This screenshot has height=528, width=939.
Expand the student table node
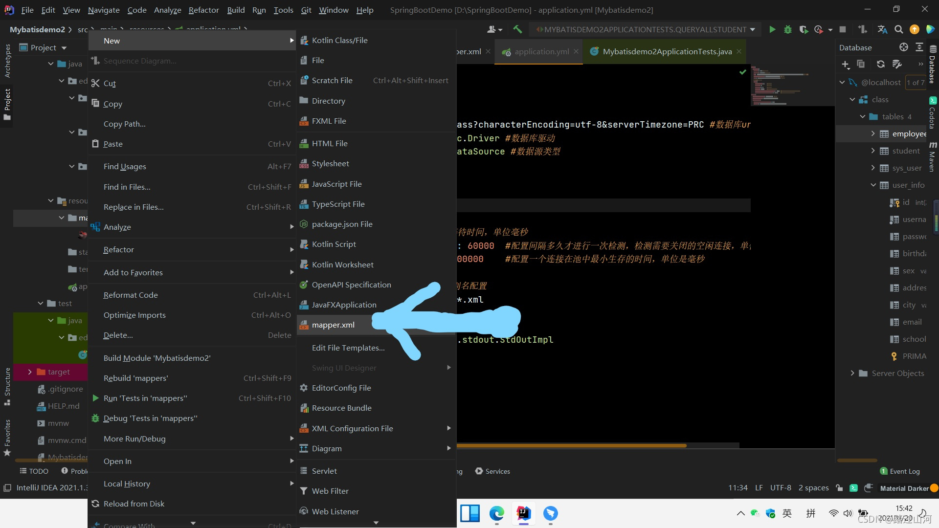click(x=873, y=151)
